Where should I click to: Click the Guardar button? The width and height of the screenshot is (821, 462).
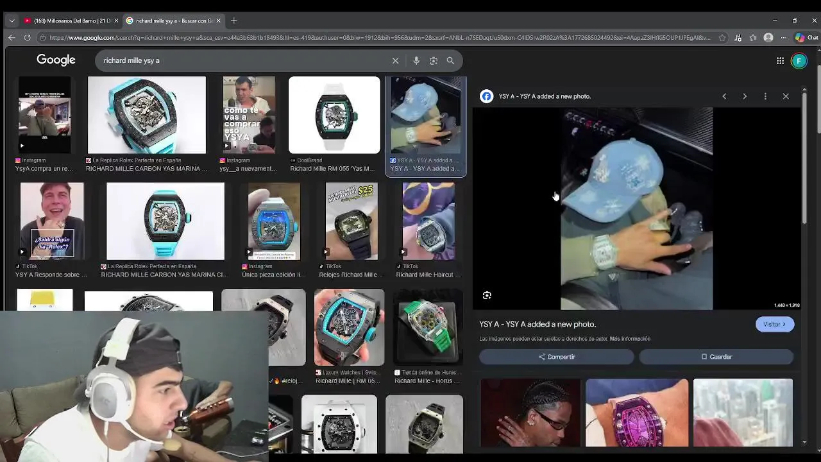click(716, 357)
